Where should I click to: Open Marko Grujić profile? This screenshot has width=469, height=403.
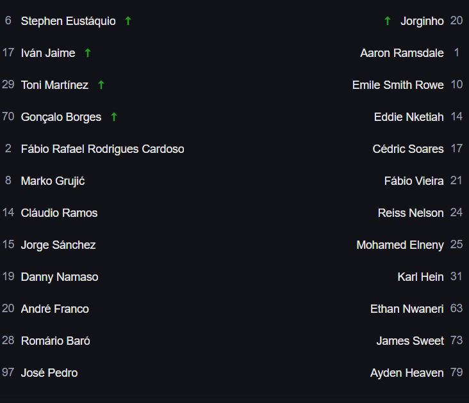[53, 181]
